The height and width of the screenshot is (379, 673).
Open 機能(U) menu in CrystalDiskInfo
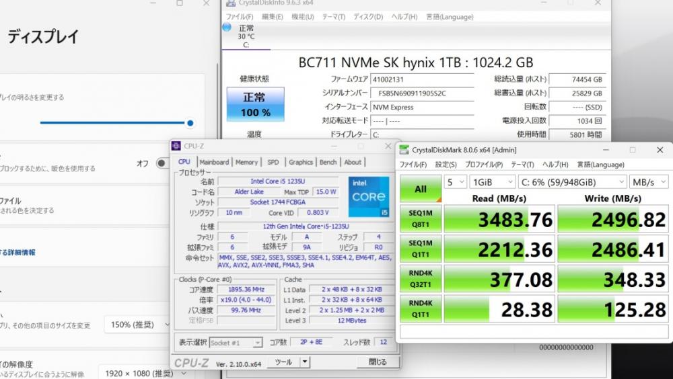click(x=303, y=17)
